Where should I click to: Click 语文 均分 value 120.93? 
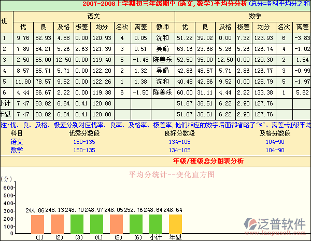click(x=102, y=38)
